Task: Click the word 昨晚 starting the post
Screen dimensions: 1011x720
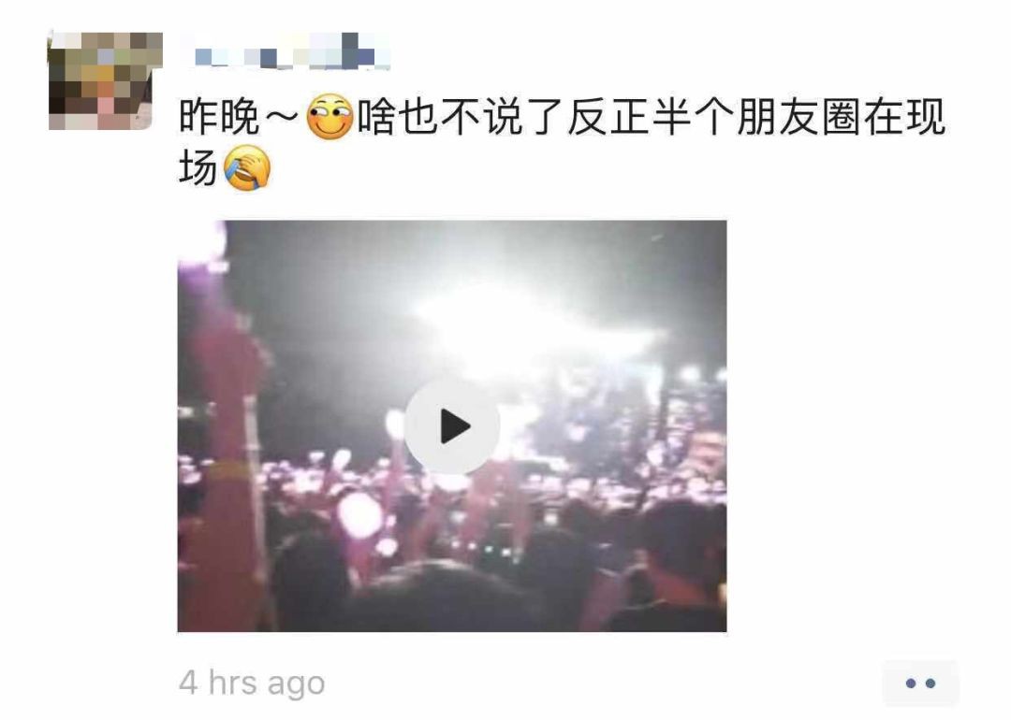Action: click(x=220, y=117)
